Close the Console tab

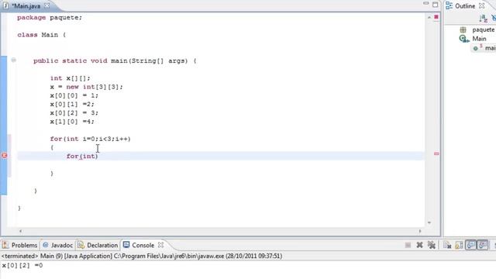pos(160,245)
